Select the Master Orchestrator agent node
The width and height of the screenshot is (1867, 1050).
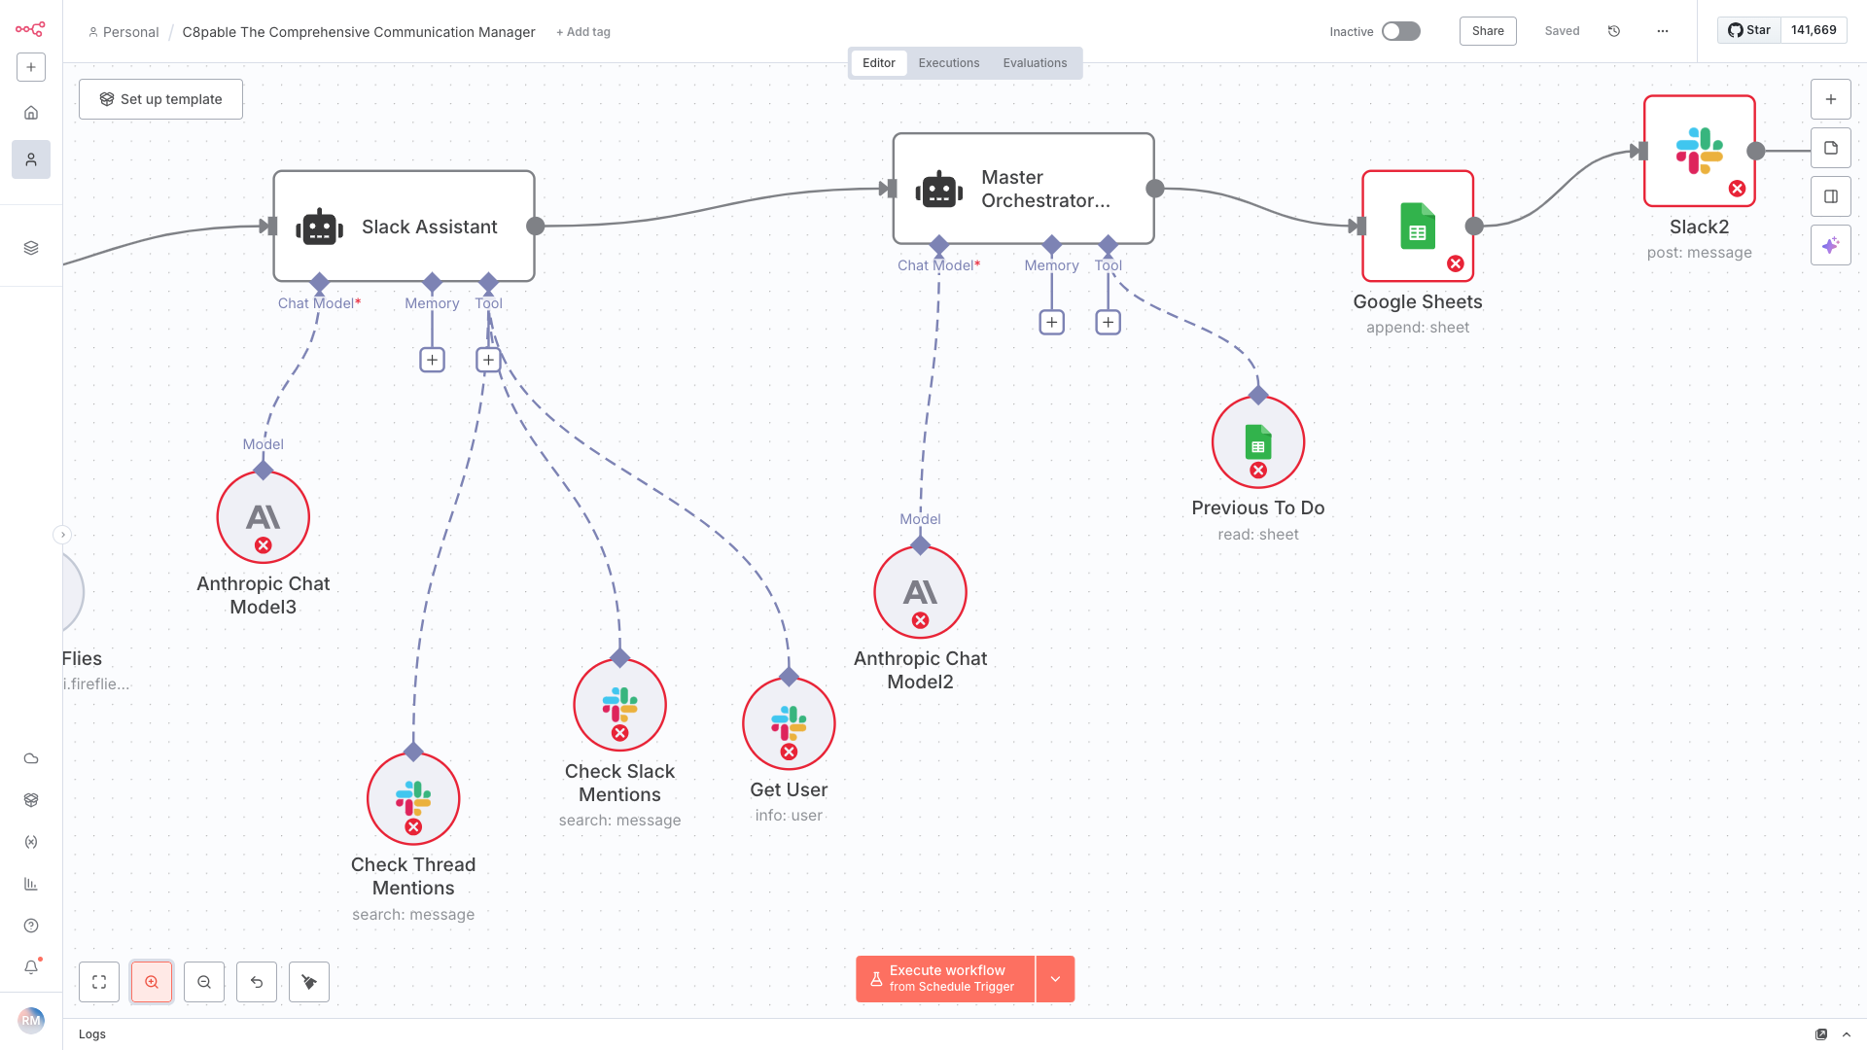pos(1024,189)
